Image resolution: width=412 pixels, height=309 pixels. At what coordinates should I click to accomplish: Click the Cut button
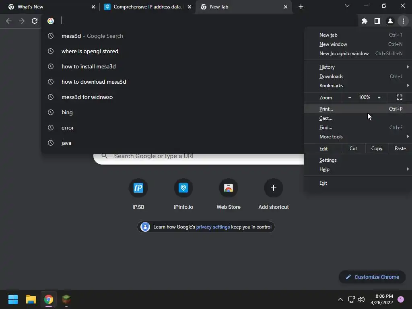[353, 148]
